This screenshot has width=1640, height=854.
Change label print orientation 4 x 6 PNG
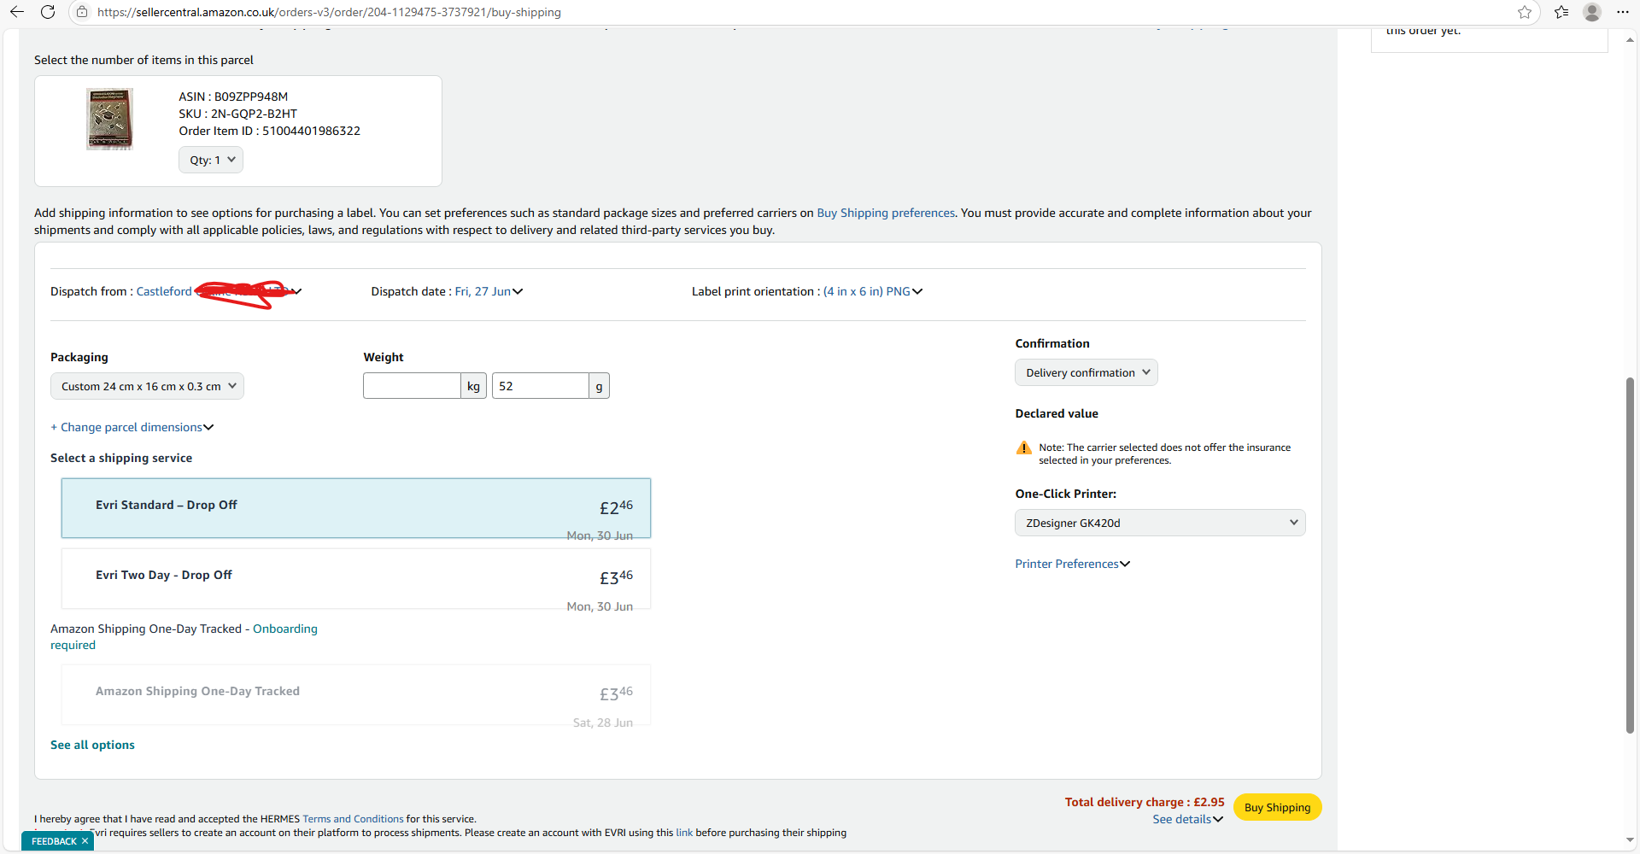point(873,291)
